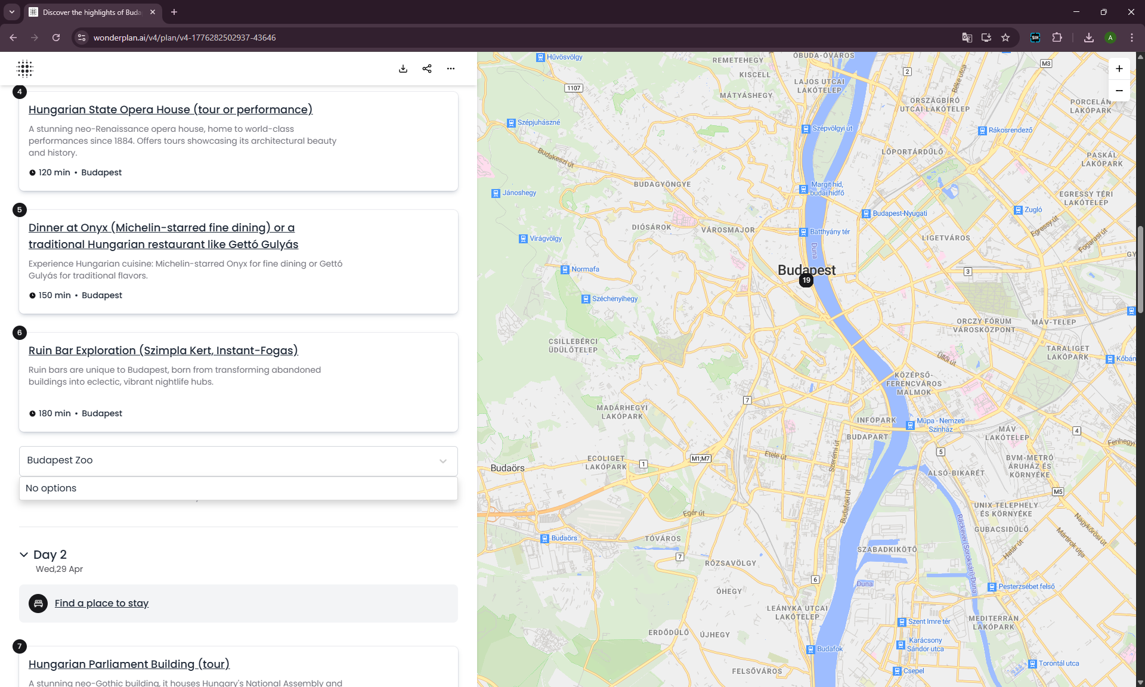Open the Hungarian State Opera House link

[171, 110]
